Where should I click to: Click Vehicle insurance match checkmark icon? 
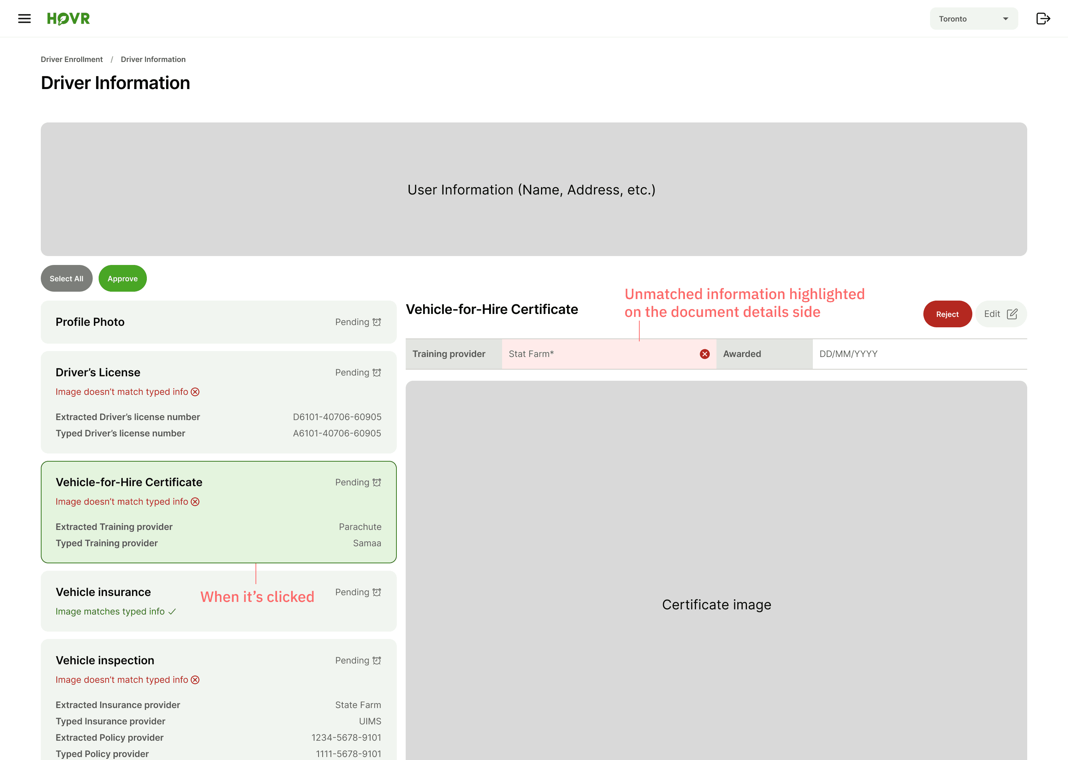tap(172, 612)
